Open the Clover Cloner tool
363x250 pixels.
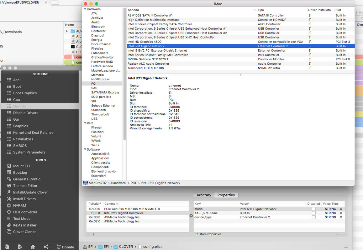pos(24,232)
